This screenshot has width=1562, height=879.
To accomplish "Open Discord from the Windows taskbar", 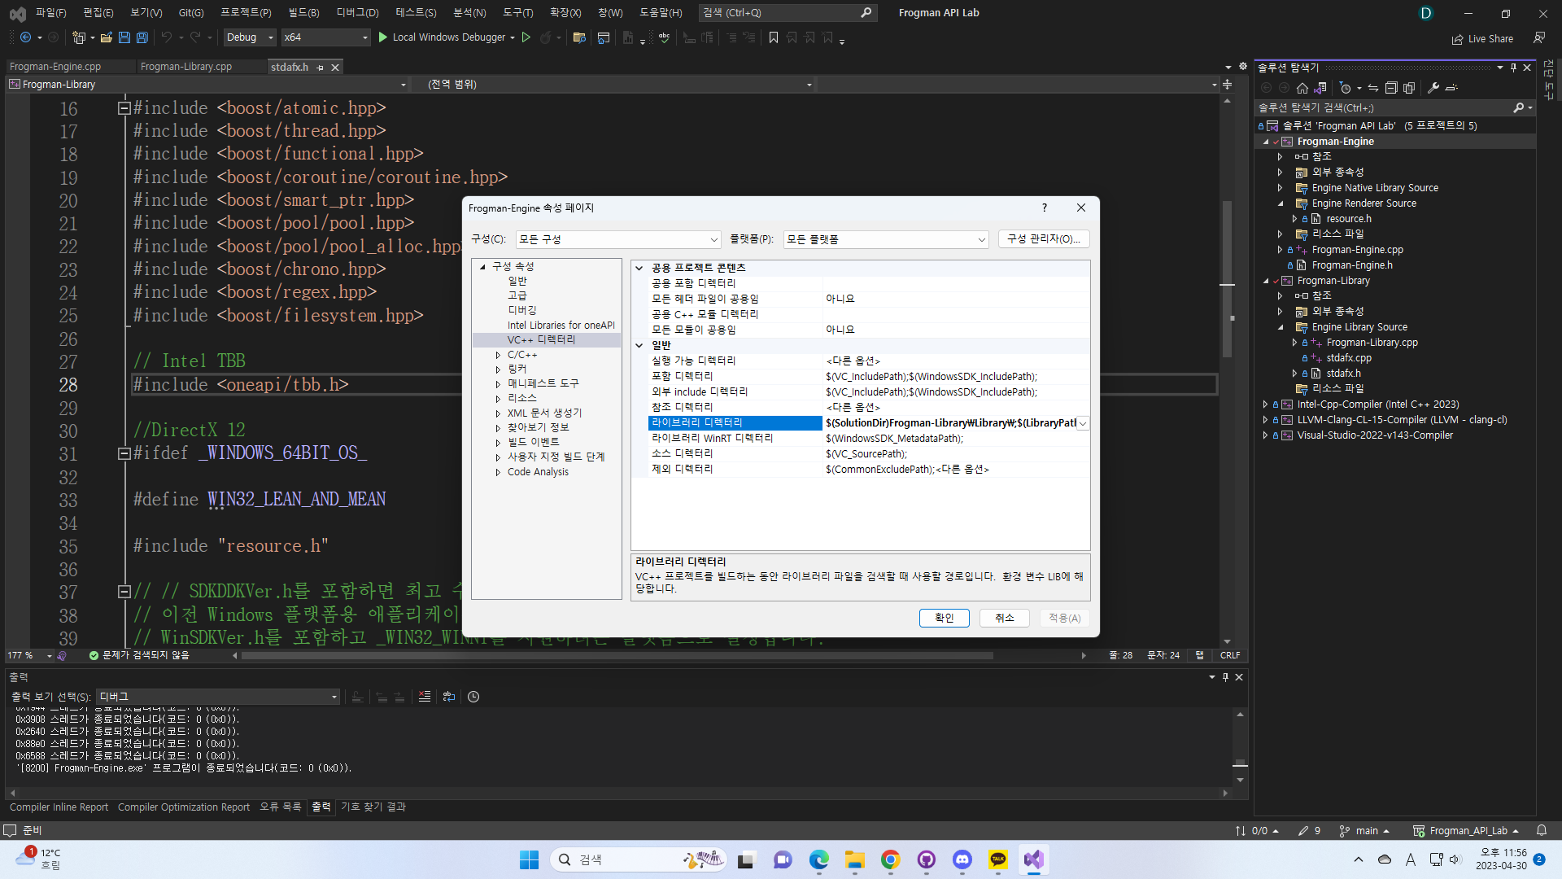I will click(962, 859).
